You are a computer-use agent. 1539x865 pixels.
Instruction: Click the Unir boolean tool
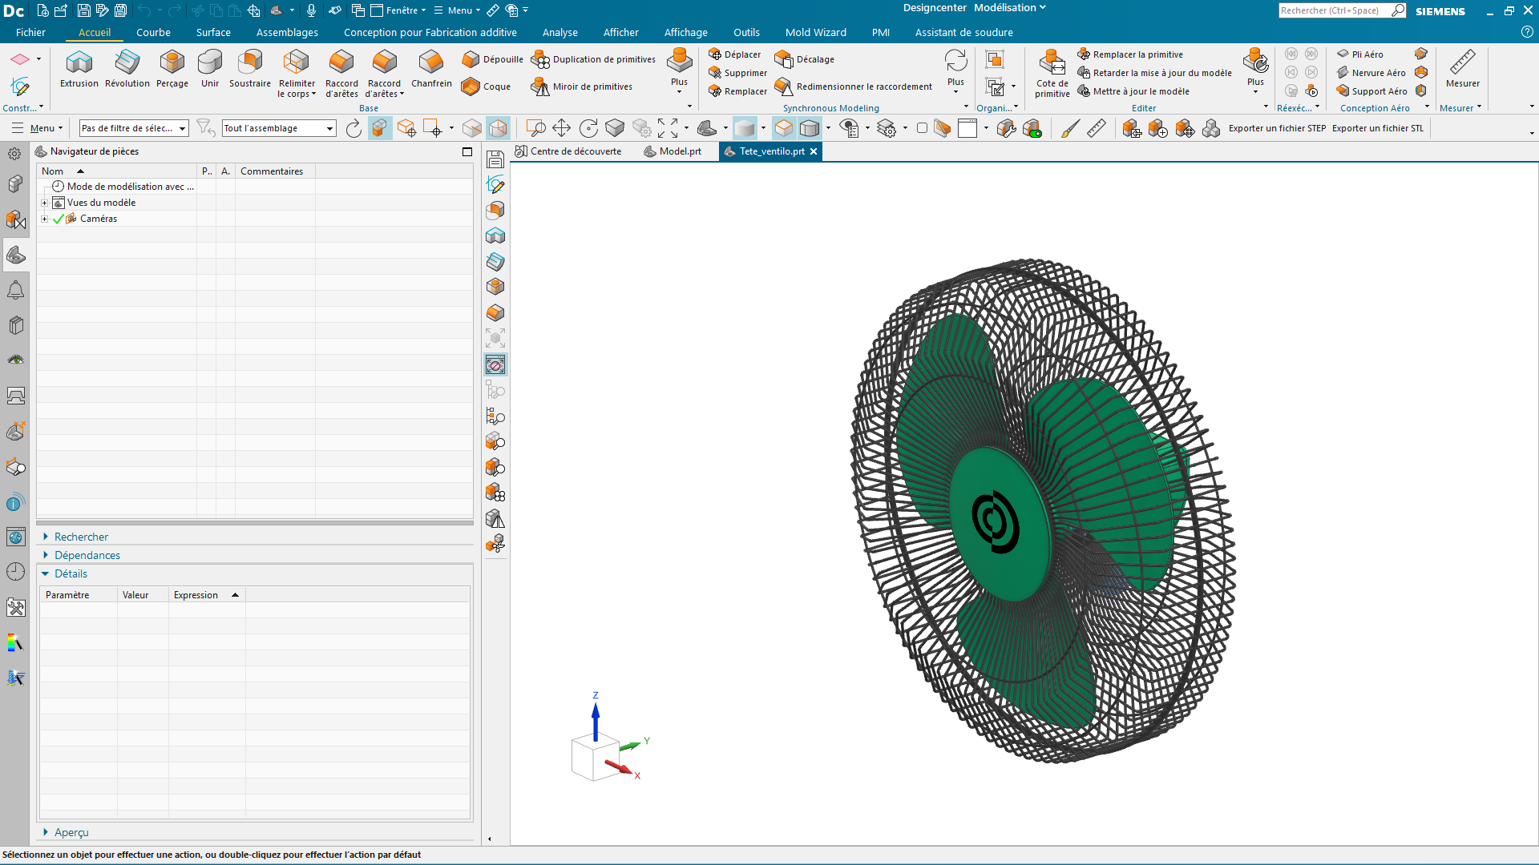pyautogui.click(x=210, y=68)
